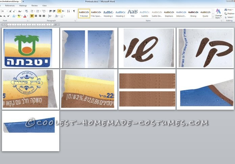Apply yellow text highlight color
The width and height of the screenshot is (235, 164).
19,16
